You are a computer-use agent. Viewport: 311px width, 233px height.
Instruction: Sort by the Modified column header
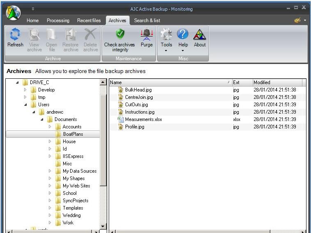pyautogui.click(x=277, y=82)
